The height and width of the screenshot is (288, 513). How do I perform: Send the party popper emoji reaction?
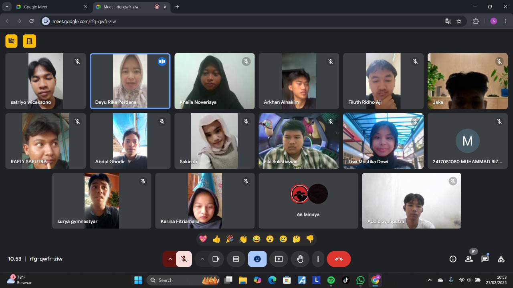tap(230, 239)
